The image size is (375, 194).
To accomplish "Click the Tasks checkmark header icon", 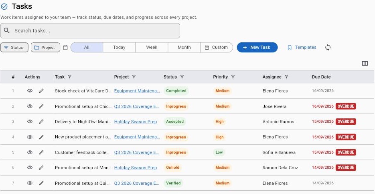I will click(4, 6).
